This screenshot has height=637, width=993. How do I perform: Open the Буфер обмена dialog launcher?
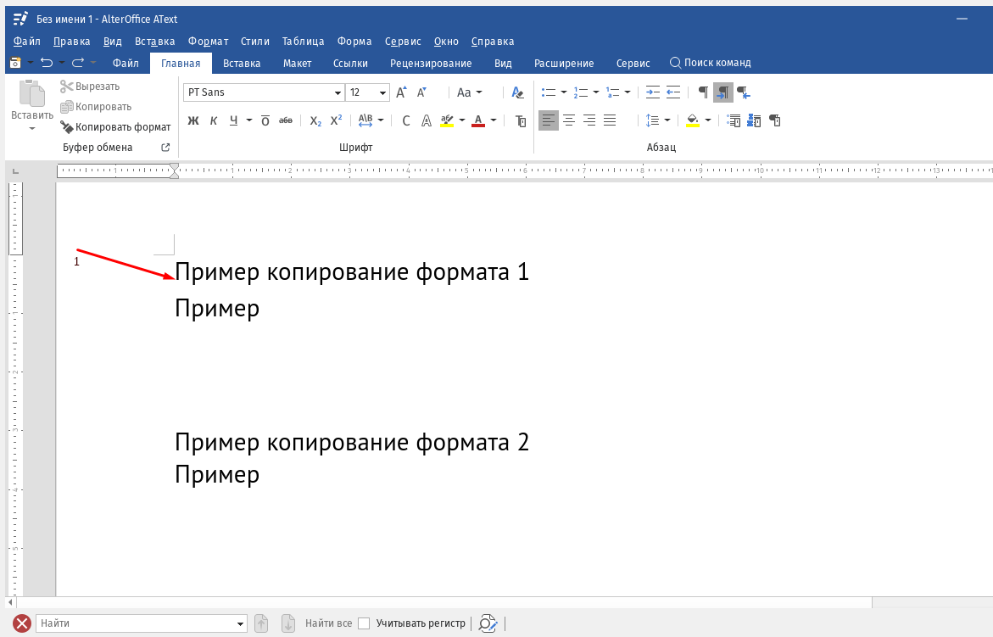(165, 147)
